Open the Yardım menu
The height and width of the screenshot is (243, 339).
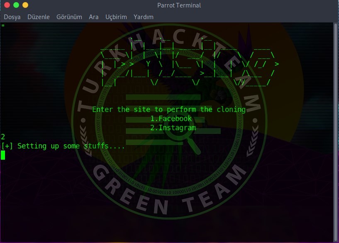144,17
